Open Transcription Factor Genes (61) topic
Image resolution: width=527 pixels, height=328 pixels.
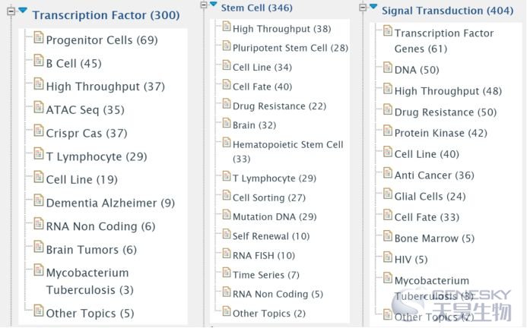(444, 41)
